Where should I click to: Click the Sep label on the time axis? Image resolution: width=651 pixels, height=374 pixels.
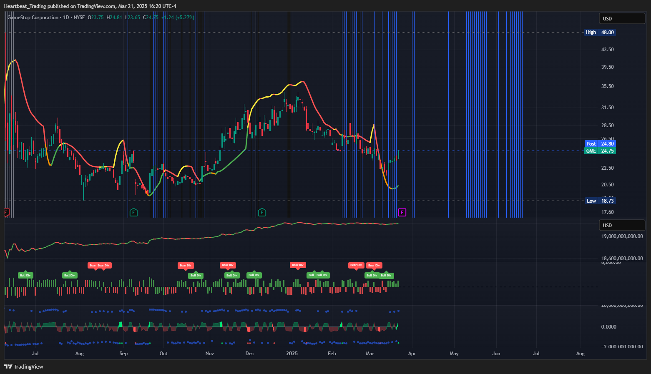point(123,354)
